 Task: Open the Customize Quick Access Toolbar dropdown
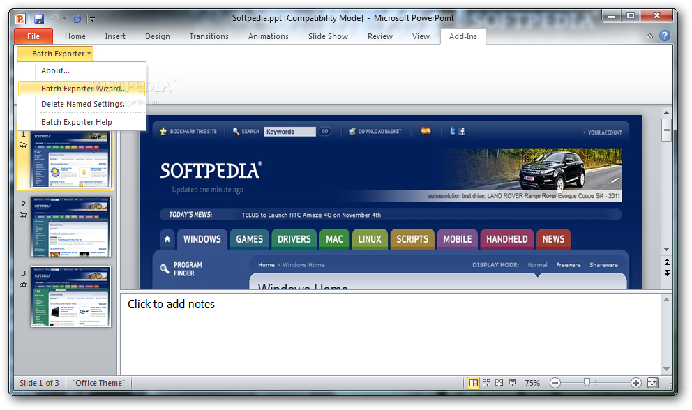[x=93, y=19]
